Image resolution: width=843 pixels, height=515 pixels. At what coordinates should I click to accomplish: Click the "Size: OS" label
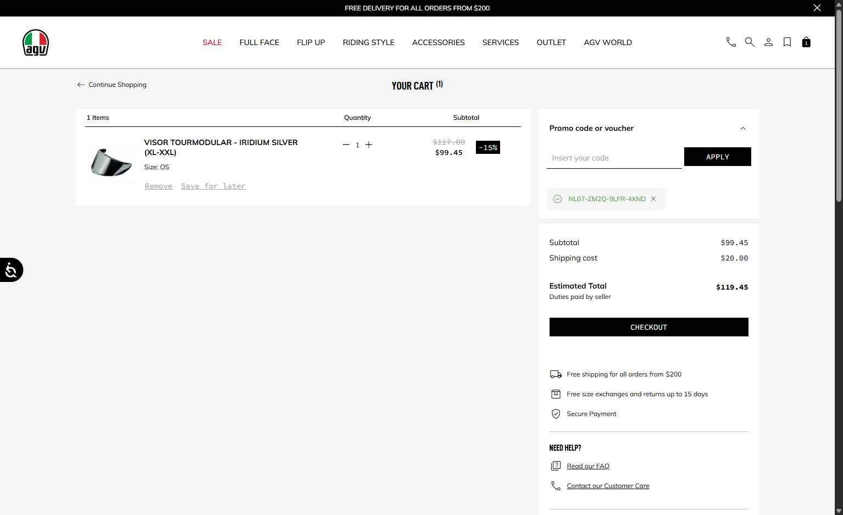click(x=157, y=167)
